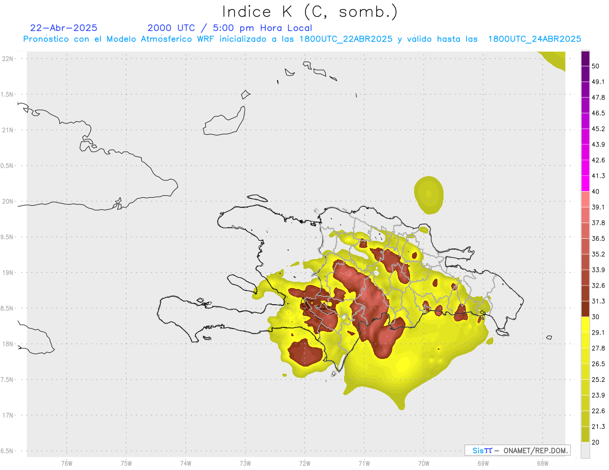Viewport: 609px width, 470px height.
Task: Click the longitude label '69W'
Action: click(x=483, y=463)
